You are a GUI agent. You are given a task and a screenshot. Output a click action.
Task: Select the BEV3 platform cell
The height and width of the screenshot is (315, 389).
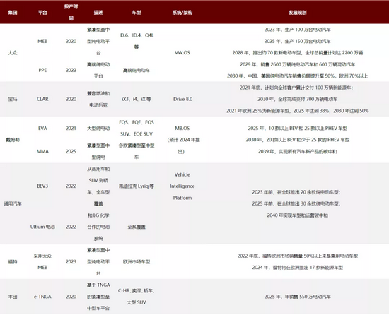tap(42, 186)
